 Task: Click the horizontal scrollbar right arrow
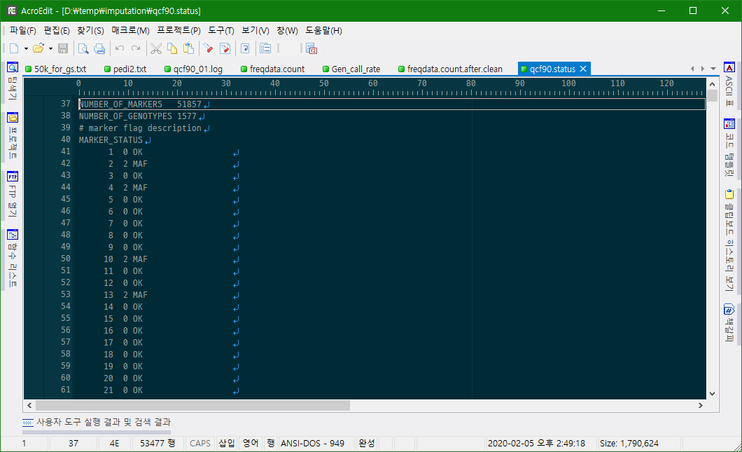pyautogui.click(x=701, y=406)
